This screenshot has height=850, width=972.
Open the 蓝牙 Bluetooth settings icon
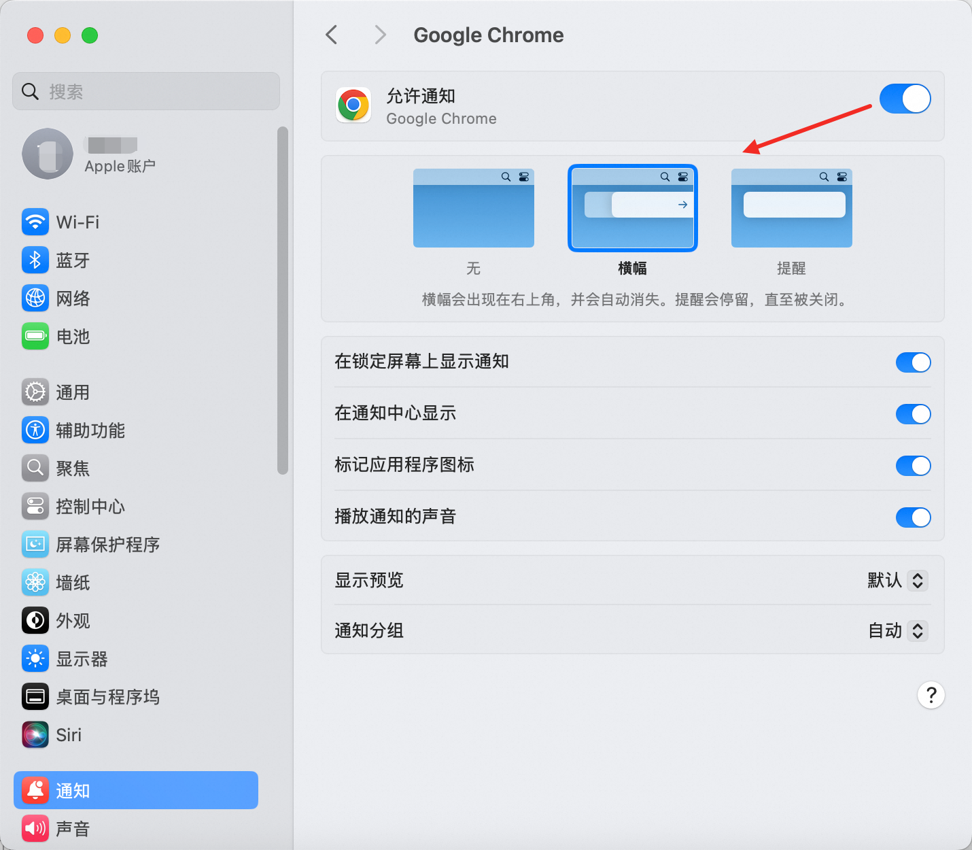(35, 260)
